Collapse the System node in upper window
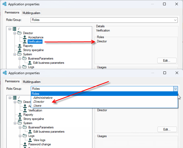This screenshot has height=148, width=183. pos(15,54)
